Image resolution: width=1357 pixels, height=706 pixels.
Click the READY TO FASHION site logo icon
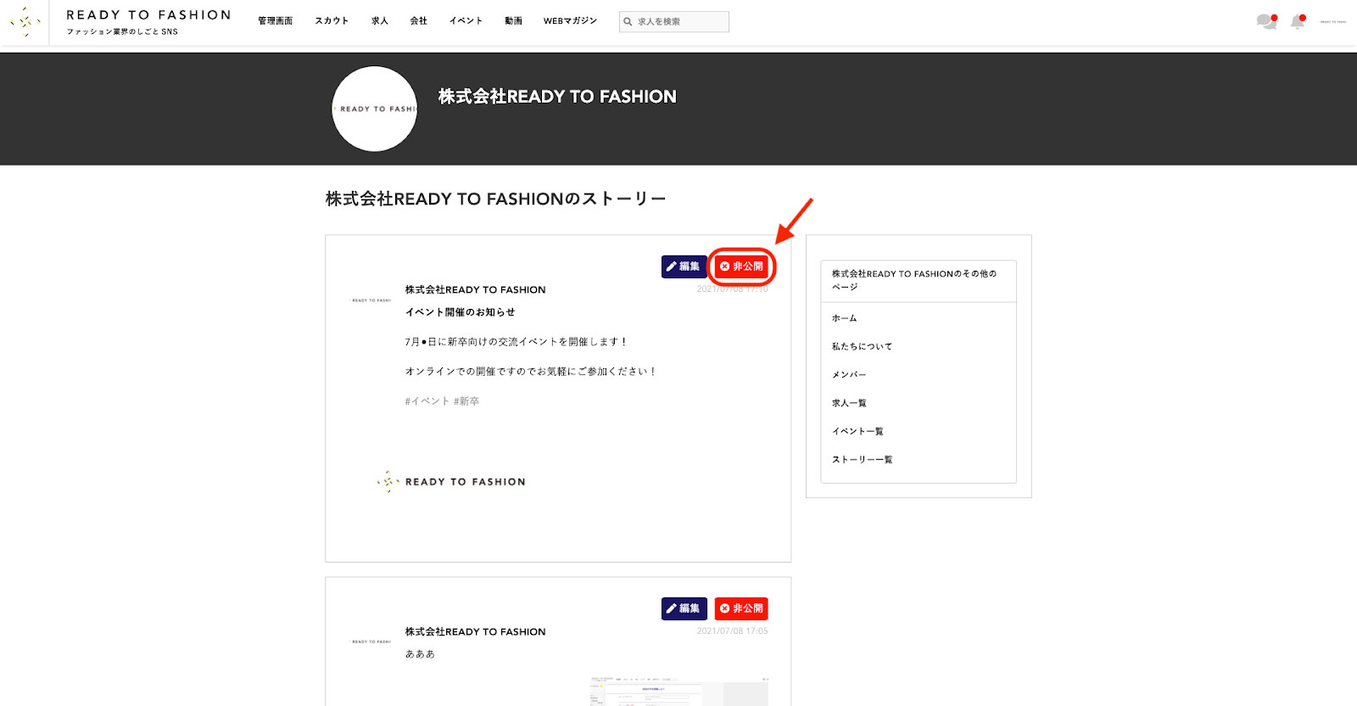point(25,22)
